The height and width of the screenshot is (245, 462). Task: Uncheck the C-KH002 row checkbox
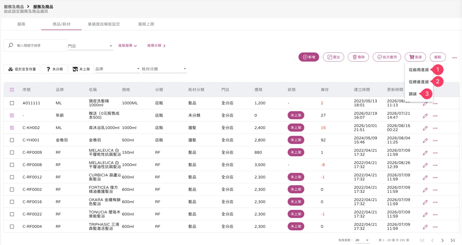[12, 128]
